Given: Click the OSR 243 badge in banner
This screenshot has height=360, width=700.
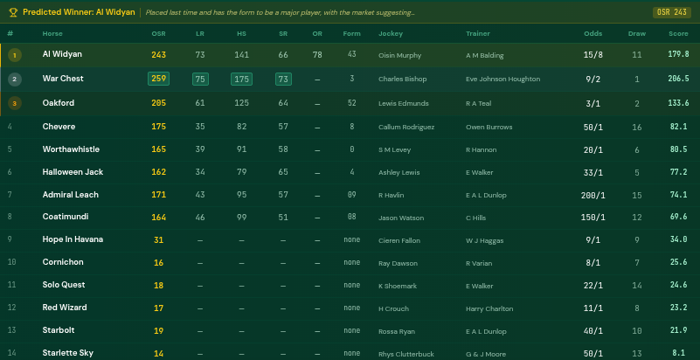Looking at the screenshot, I should [671, 12].
